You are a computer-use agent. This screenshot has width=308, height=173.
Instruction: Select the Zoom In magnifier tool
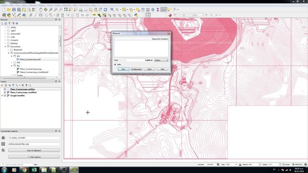coord(51,10)
